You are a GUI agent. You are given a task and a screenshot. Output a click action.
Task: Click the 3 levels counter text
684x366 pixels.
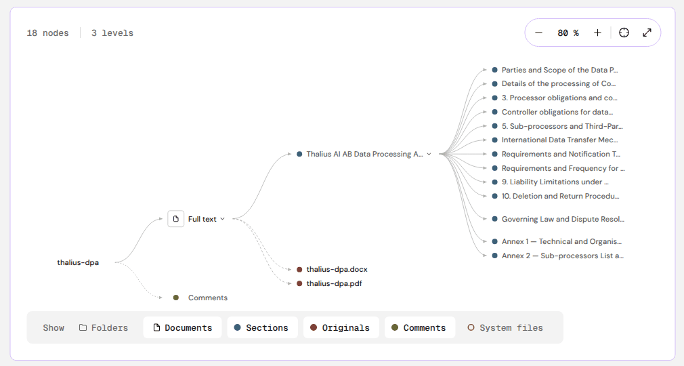(x=112, y=33)
